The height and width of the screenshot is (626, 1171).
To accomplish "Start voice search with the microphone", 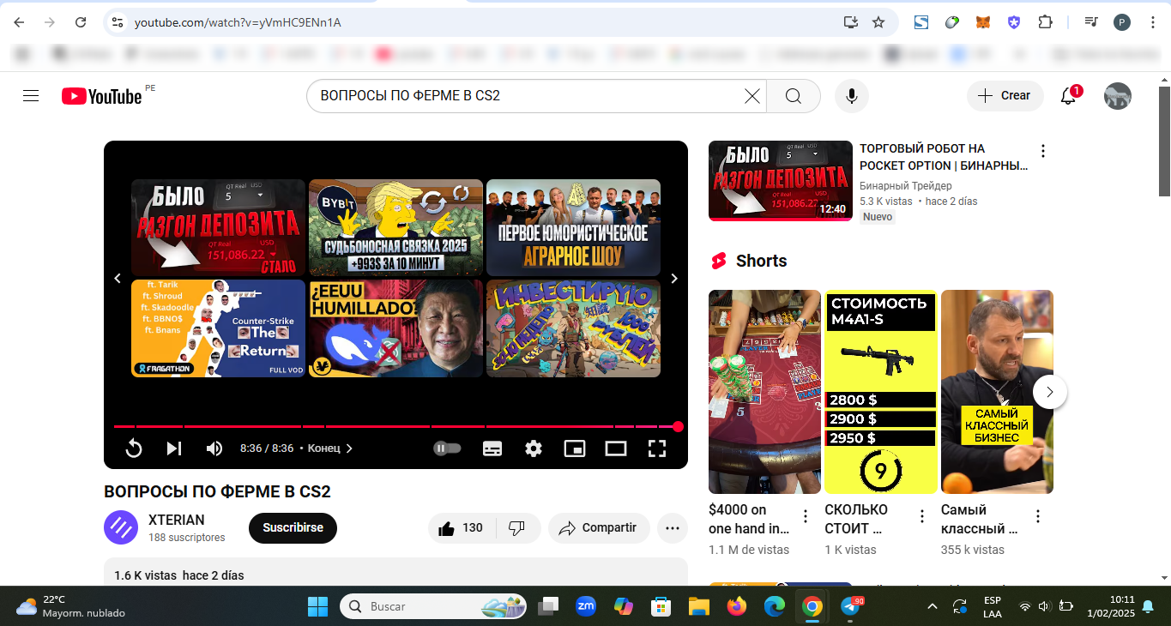I will point(851,96).
